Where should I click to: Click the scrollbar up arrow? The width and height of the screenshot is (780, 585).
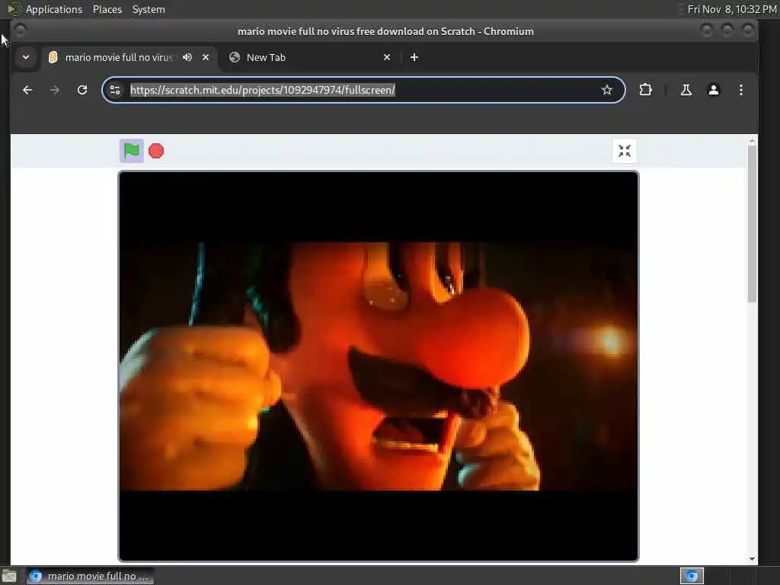[x=752, y=141]
